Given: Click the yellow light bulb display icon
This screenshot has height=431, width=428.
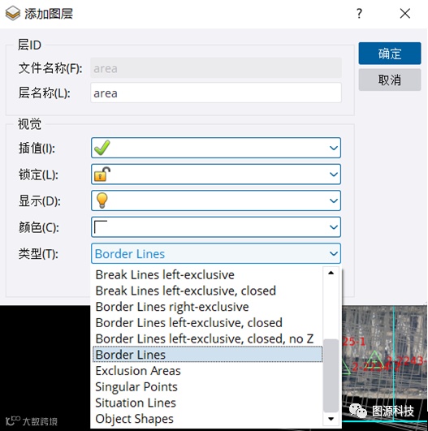Looking at the screenshot, I should 102,200.
